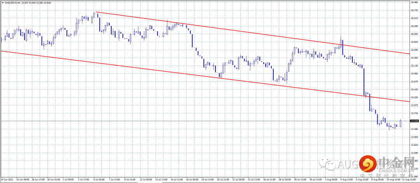Screen dimensions: 420x183
Task: Click the 16 Jul 05:00 time label
Action: point(192,180)
